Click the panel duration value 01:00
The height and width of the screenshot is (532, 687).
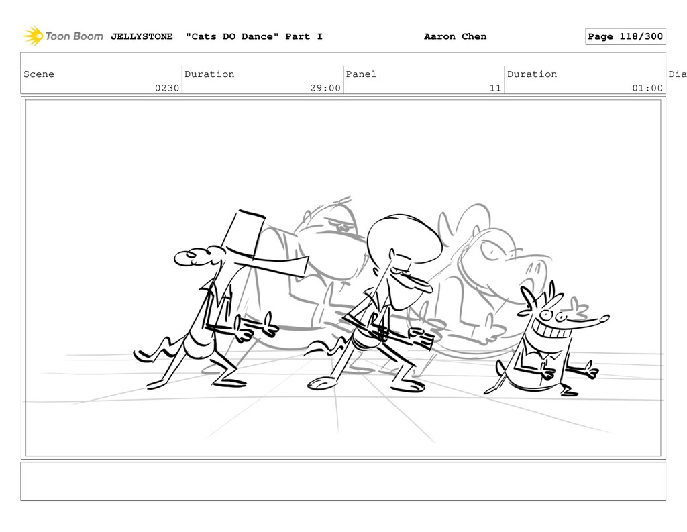(647, 88)
